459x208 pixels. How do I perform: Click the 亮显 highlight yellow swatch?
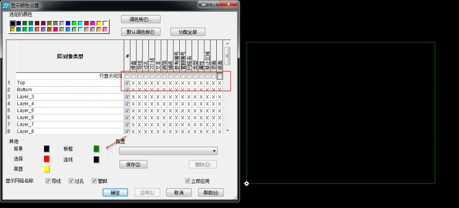(x=47, y=169)
